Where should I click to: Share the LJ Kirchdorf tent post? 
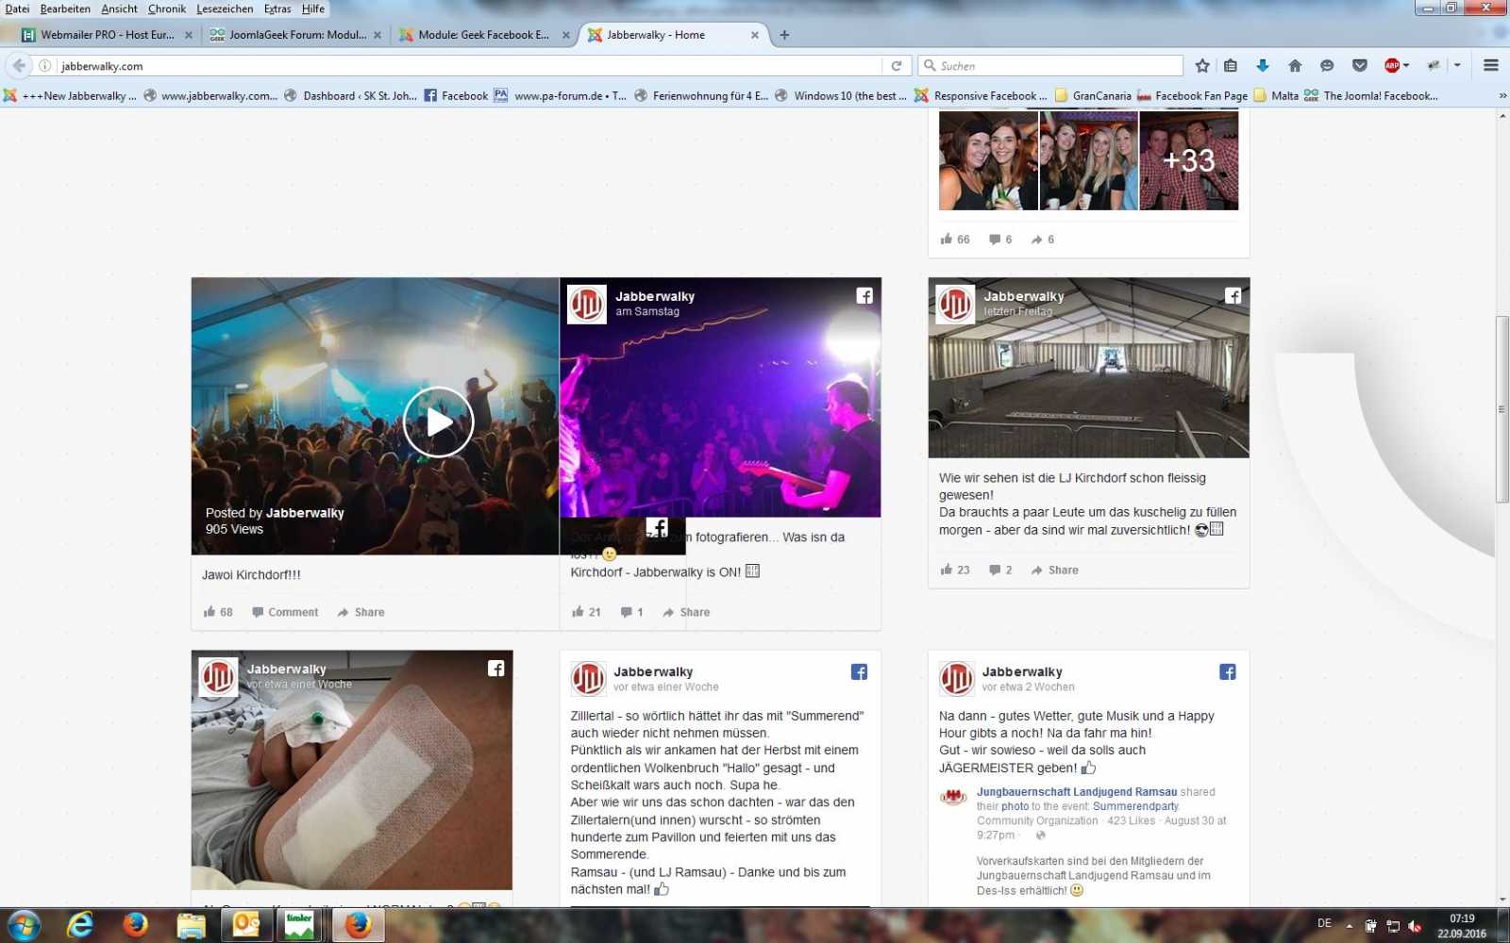tap(1054, 570)
